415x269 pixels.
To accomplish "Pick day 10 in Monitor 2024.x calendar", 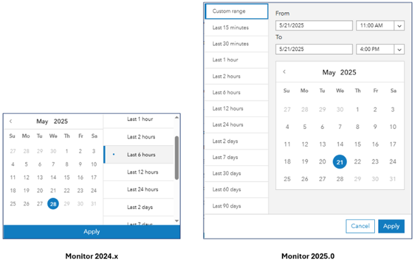I will 93,165.
